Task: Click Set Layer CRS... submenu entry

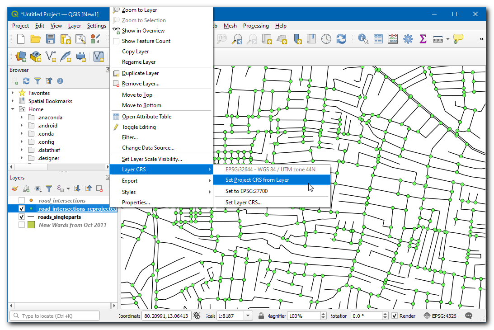Action: pyautogui.click(x=243, y=203)
